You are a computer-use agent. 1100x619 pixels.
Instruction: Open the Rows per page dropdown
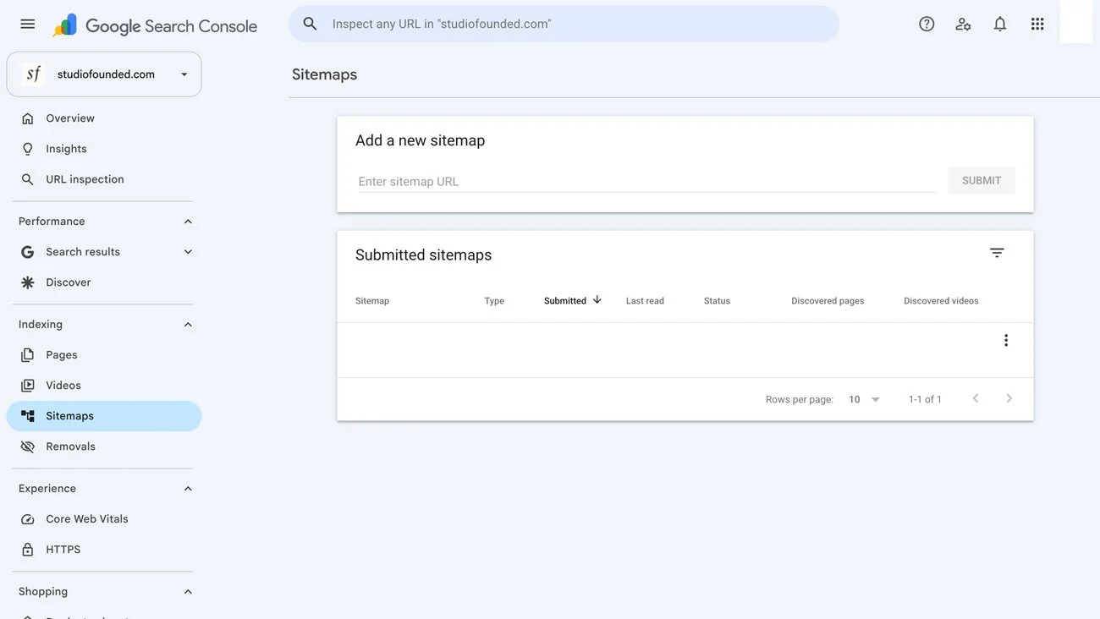(865, 399)
